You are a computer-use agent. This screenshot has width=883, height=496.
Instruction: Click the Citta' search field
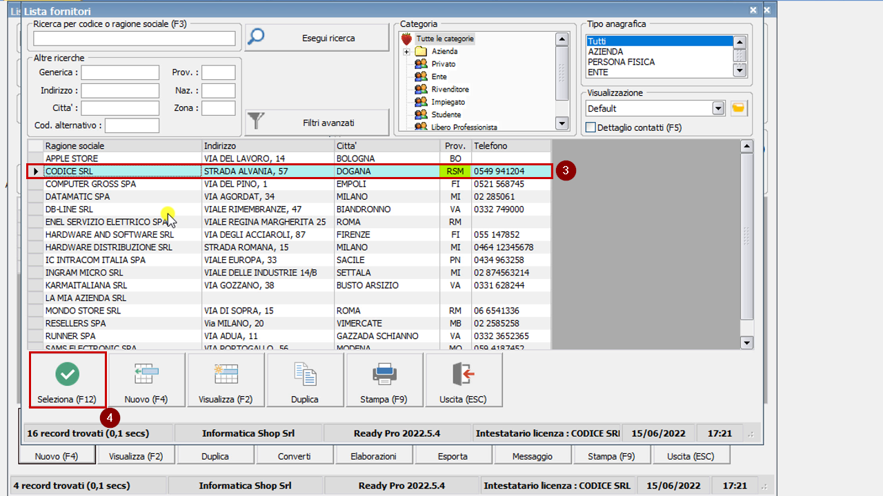pyautogui.click(x=120, y=108)
